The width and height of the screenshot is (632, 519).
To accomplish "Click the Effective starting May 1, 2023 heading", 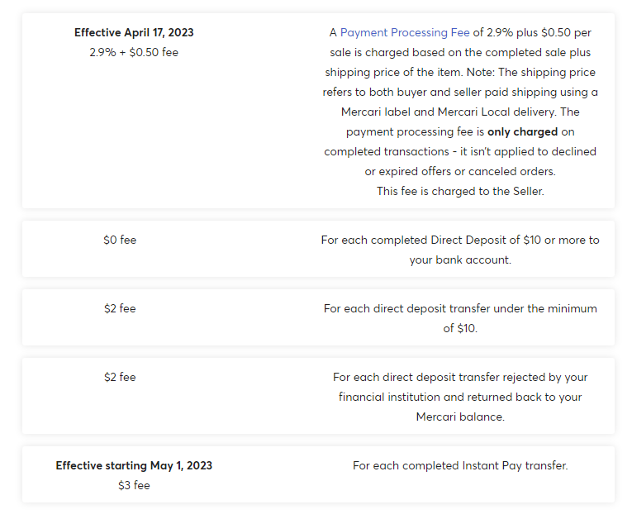I will (134, 466).
